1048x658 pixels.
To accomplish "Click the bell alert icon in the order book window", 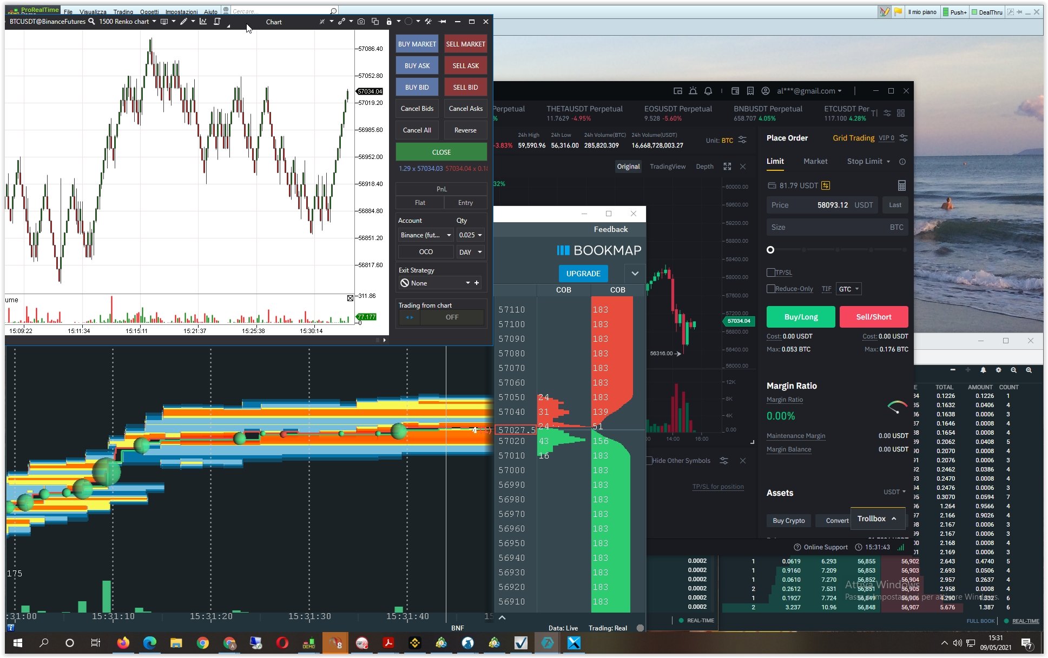I will pyautogui.click(x=983, y=370).
